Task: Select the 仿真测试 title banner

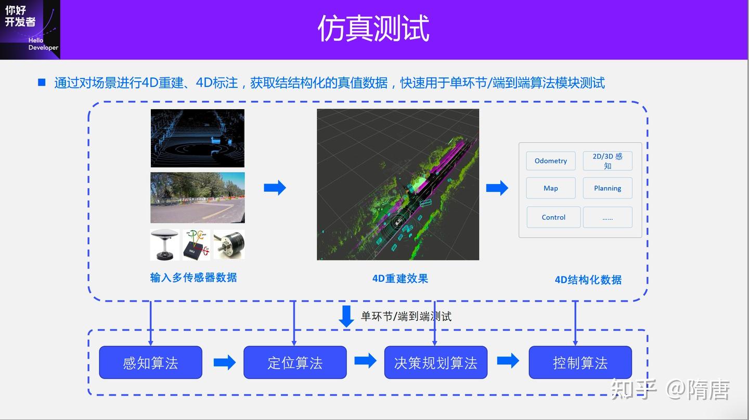Action: 373,30
